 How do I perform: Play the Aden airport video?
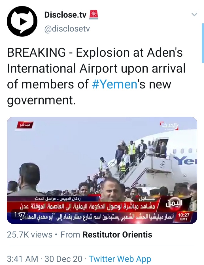102,170
